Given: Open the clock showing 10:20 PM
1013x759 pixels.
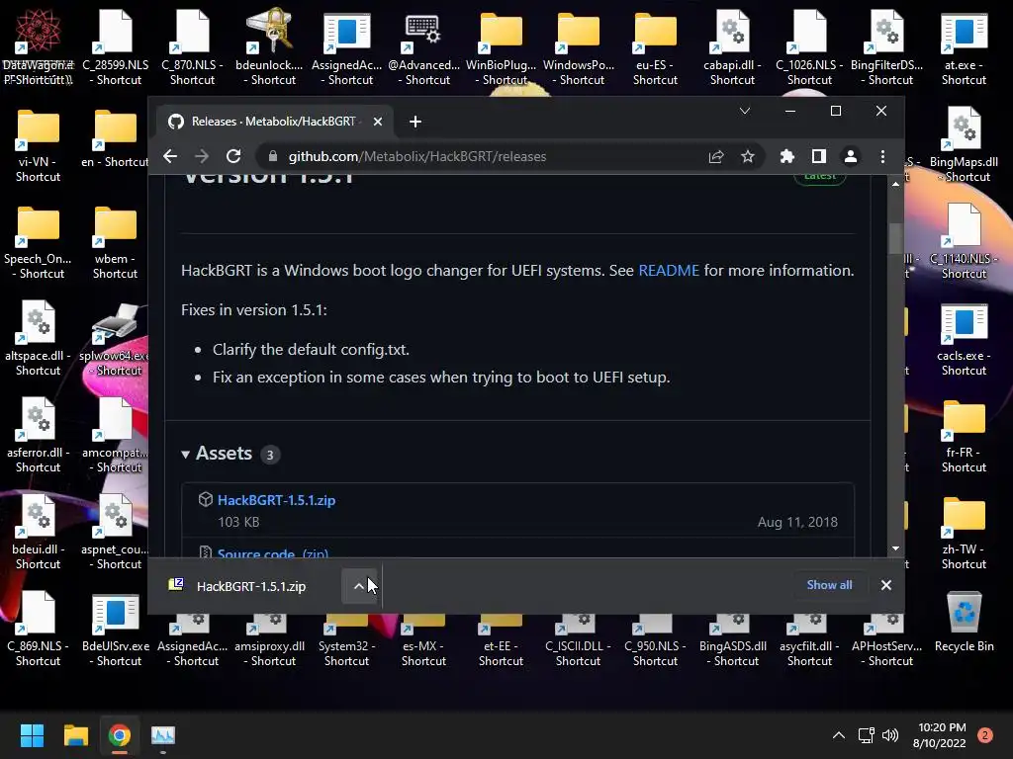Looking at the screenshot, I should [941, 735].
